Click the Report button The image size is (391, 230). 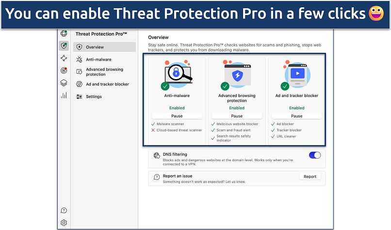point(310,177)
